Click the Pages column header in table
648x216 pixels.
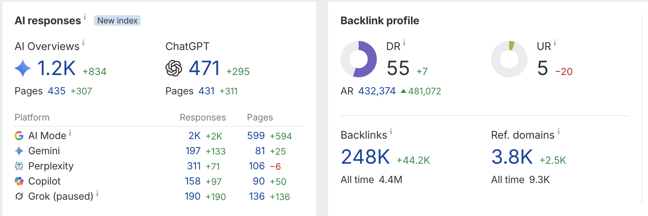[260, 117]
